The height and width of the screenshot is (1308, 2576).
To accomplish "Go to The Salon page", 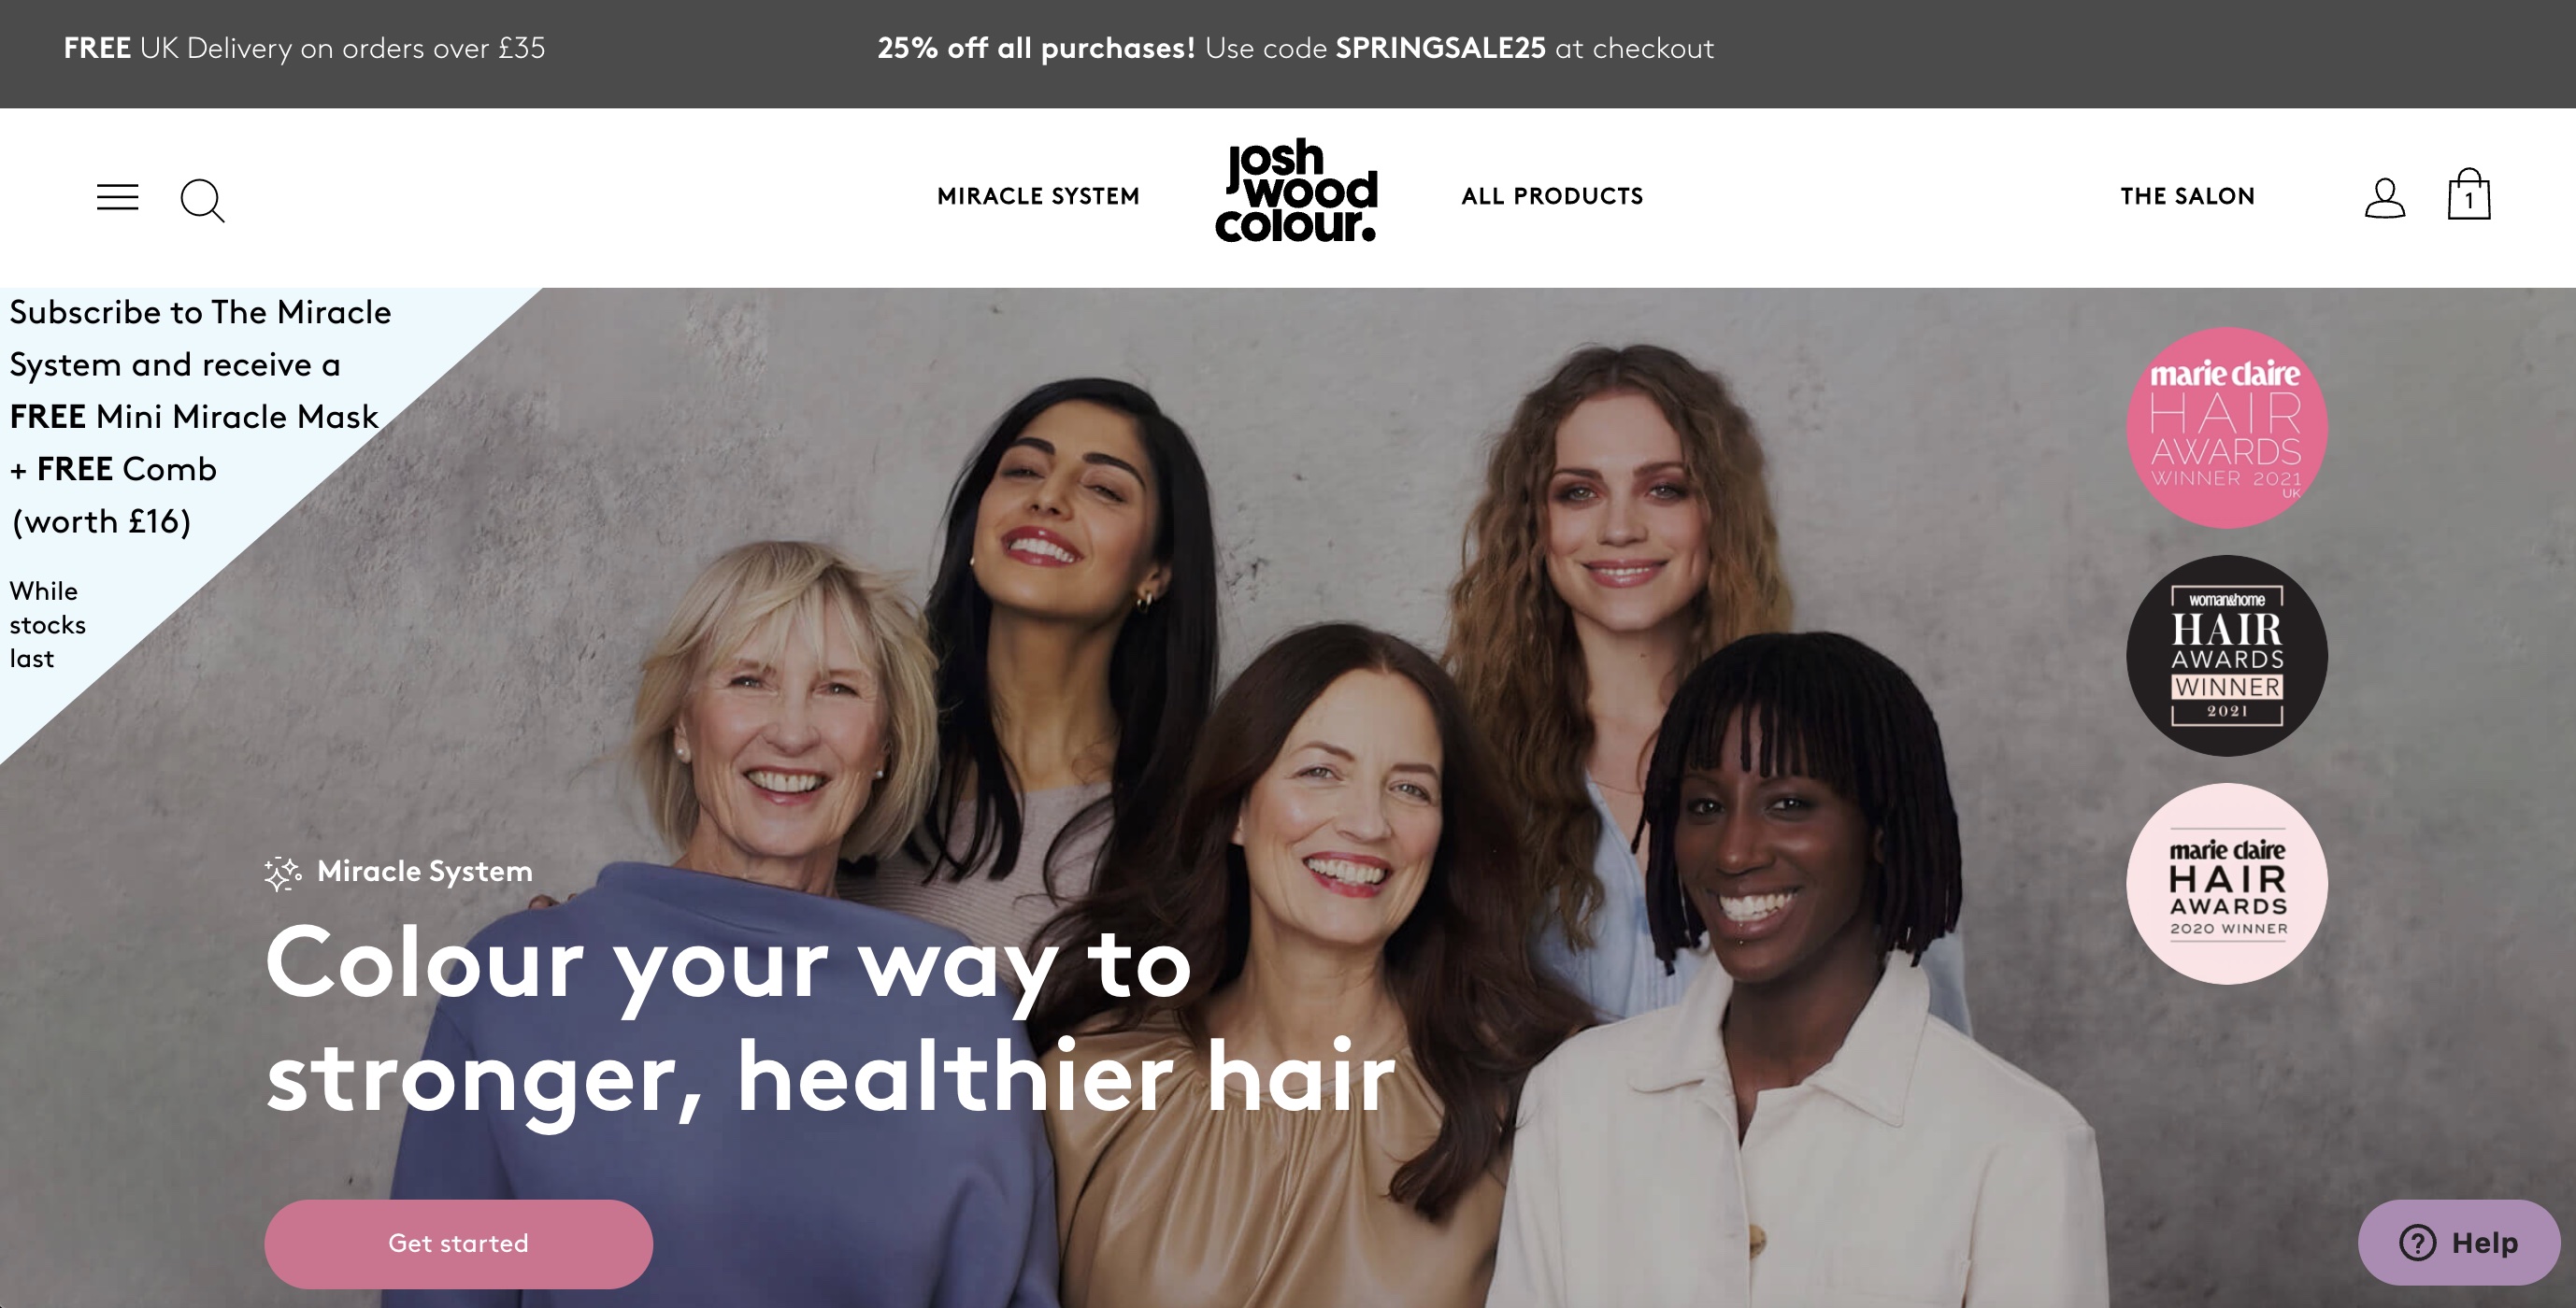I will pos(2187,196).
